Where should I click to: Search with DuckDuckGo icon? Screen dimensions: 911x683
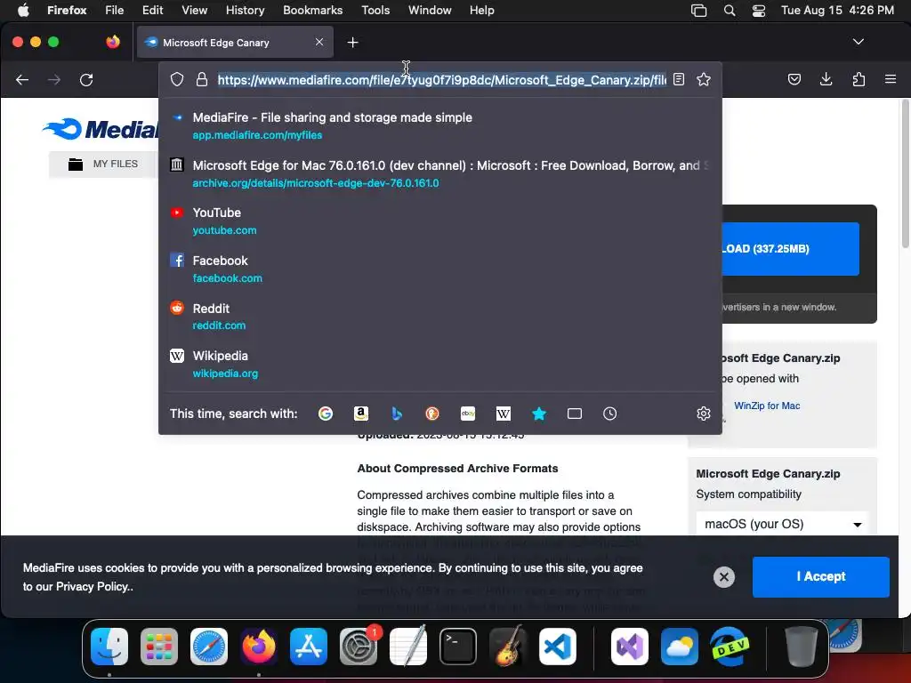[432, 414]
